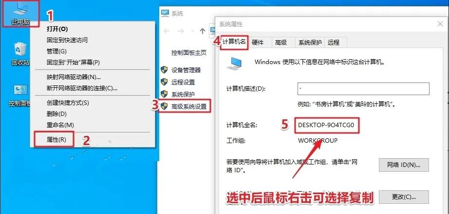Open recent locations dropdown chevron

(x=192, y=31)
